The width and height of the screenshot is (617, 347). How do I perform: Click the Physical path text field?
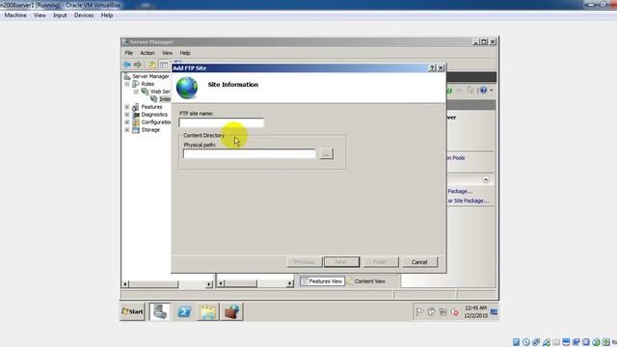pos(250,154)
